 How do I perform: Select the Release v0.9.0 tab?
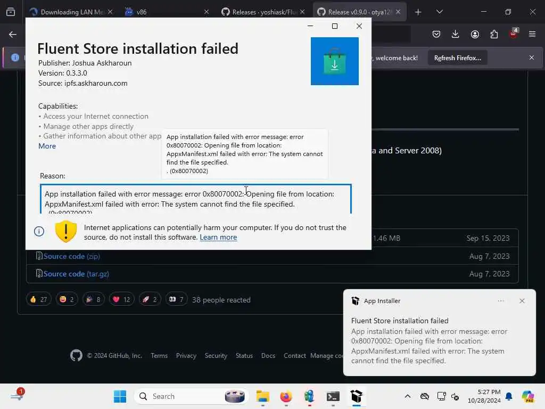point(359,12)
